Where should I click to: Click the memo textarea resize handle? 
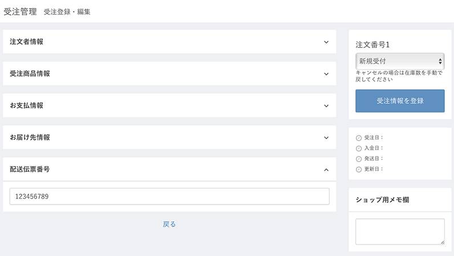click(443, 242)
